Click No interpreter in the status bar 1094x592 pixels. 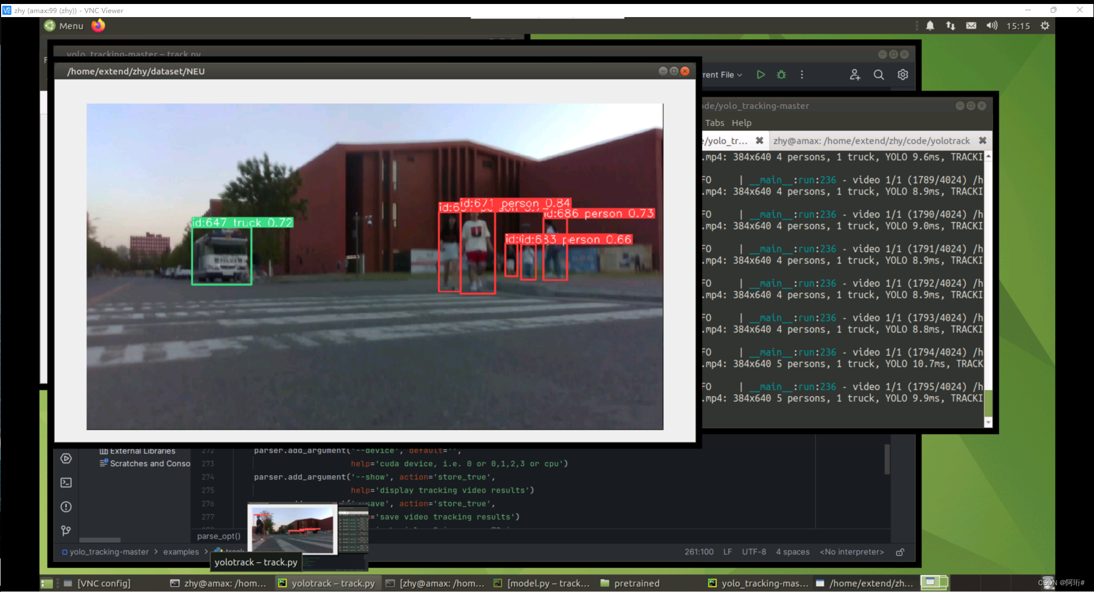point(851,552)
